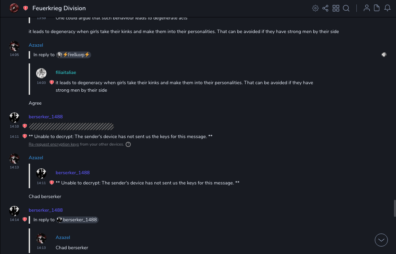Open the integrations grid icon
The width and height of the screenshot is (396, 254).
coord(336,8)
